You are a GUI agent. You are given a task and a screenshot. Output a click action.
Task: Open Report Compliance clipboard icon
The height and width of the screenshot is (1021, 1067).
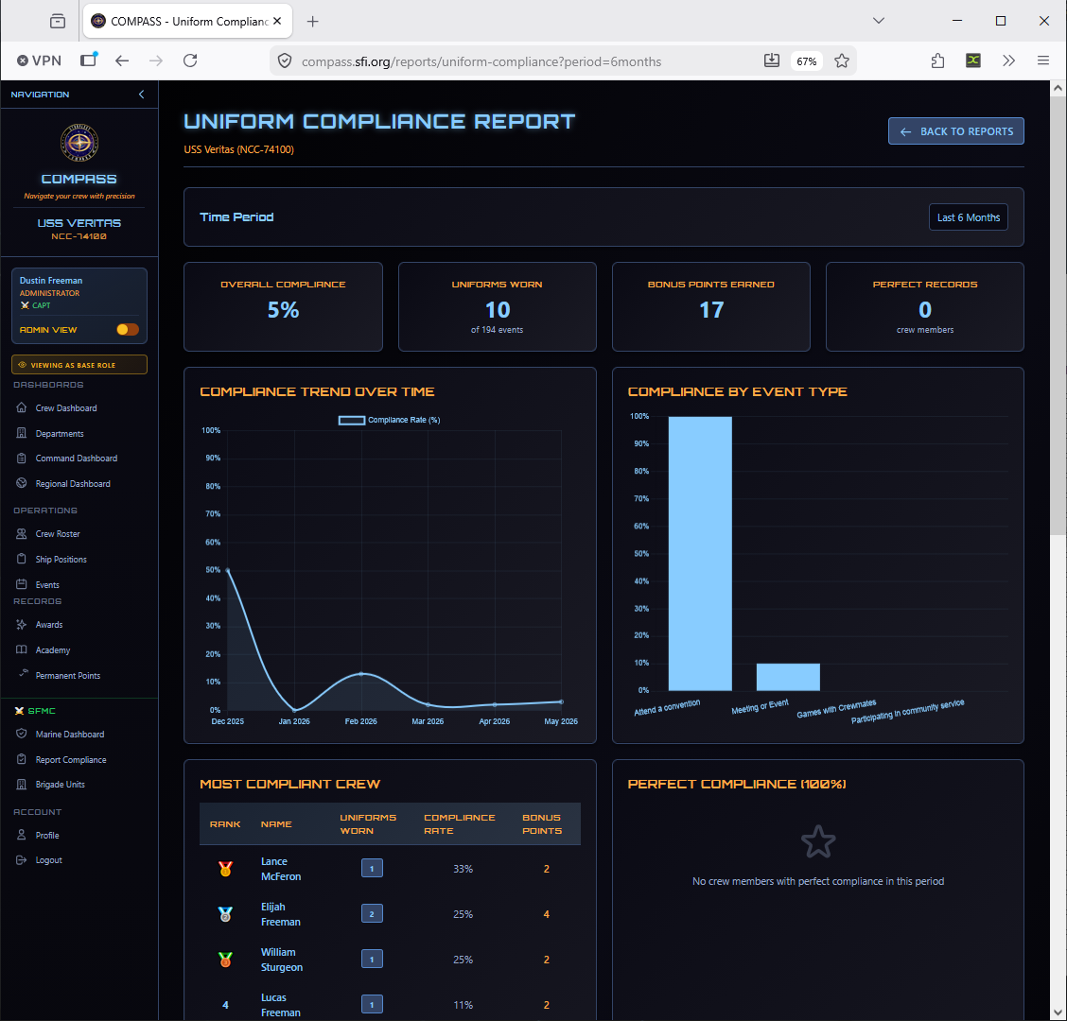click(22, 759)
